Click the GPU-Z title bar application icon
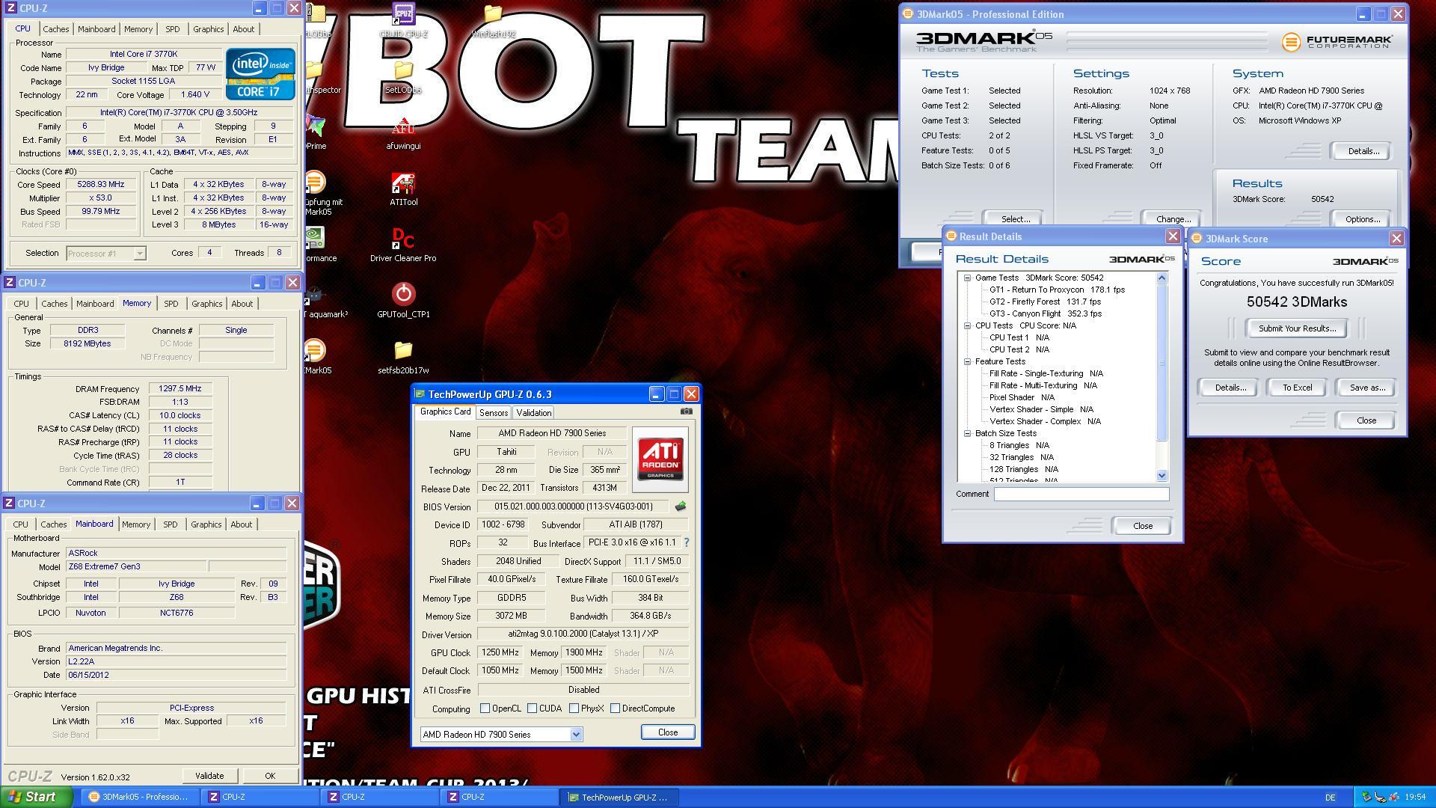Screen dimensions: 1436x808 pos(420,394)
